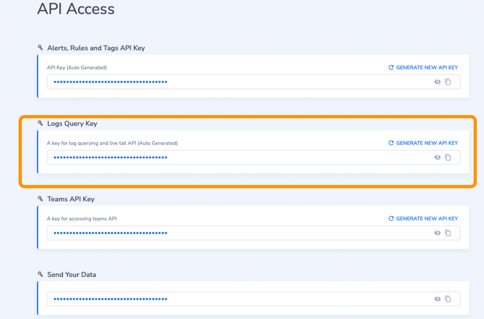Generate a new Alerts, Rules and Tags API key
The height and width of the screenshot is (319, 484).
426,67
